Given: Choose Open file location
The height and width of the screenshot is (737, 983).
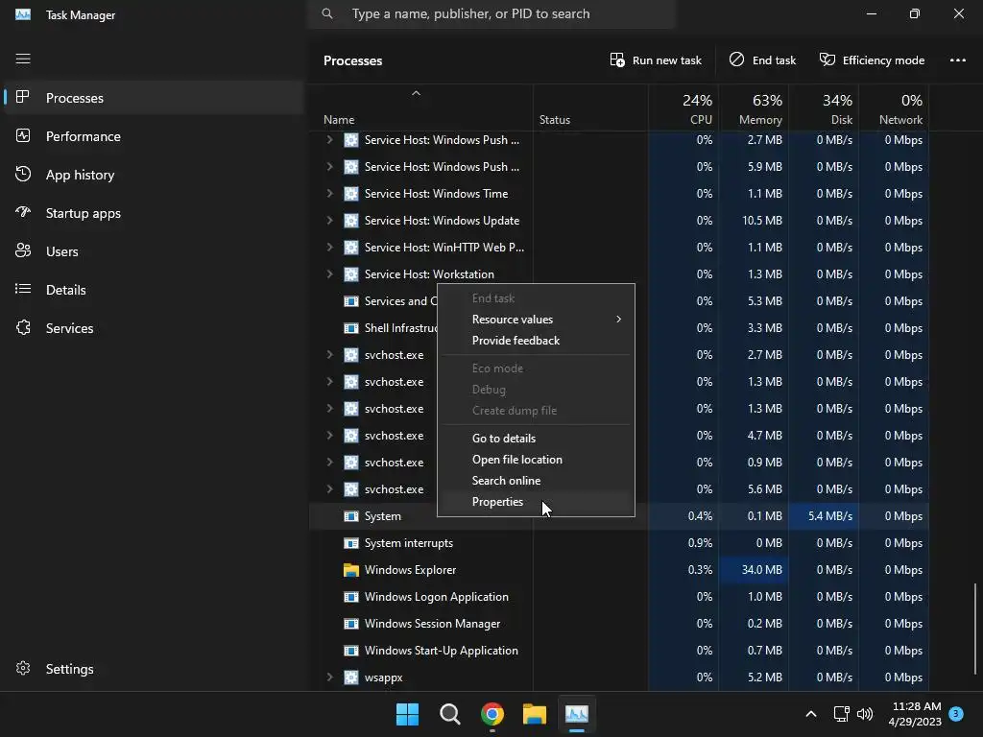Looking at the screenshot, I should click(536, 460).
